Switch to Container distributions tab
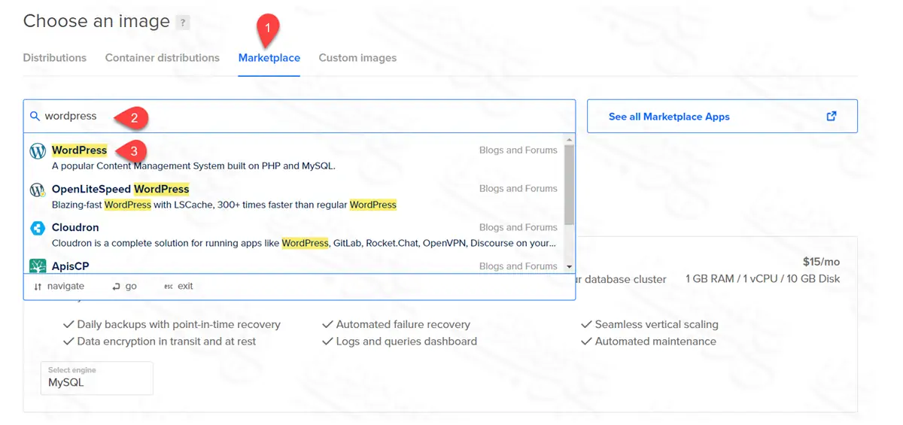 163,58
